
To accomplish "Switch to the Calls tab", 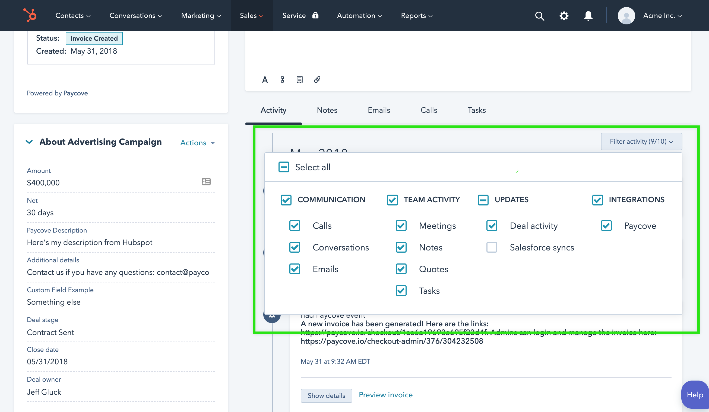I will pyautogui.click(x=429, y=110).
